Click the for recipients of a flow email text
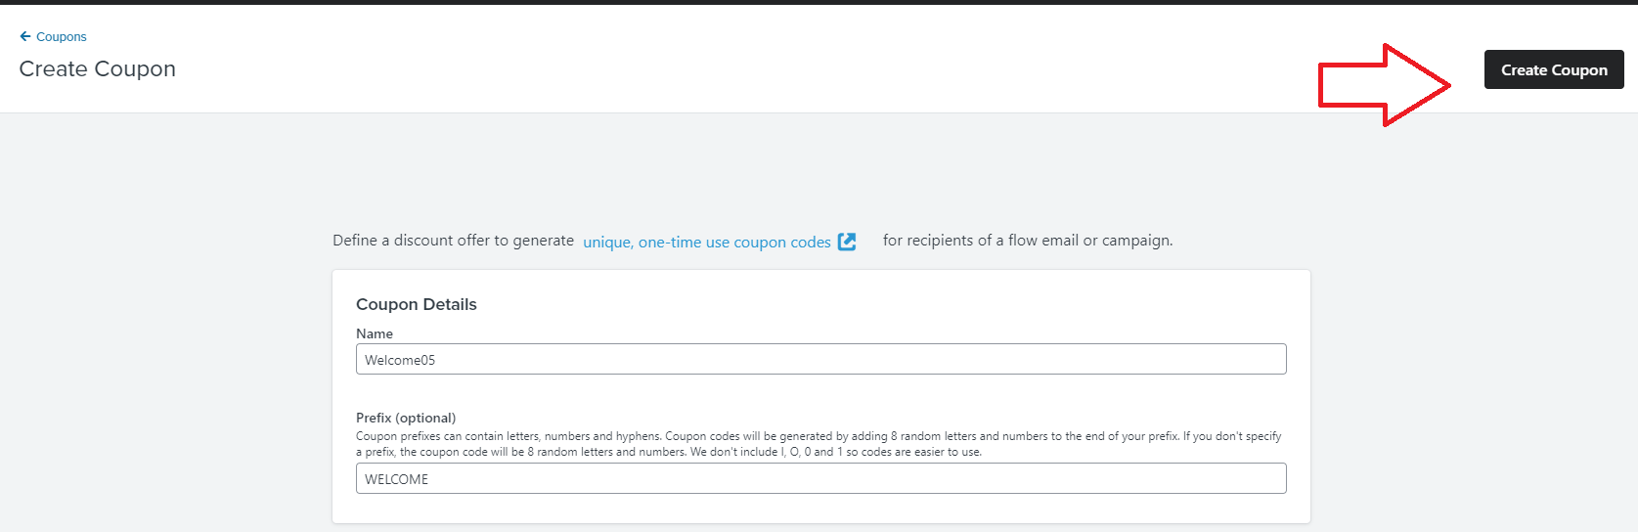 (x=1028, y=240)
